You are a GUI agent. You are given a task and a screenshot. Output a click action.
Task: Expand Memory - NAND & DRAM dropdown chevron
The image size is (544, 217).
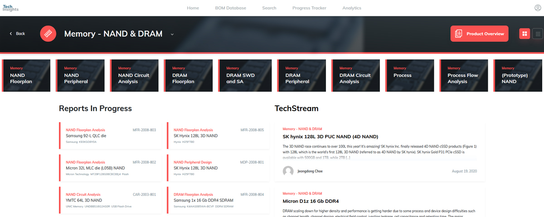[x=172, y=34]
